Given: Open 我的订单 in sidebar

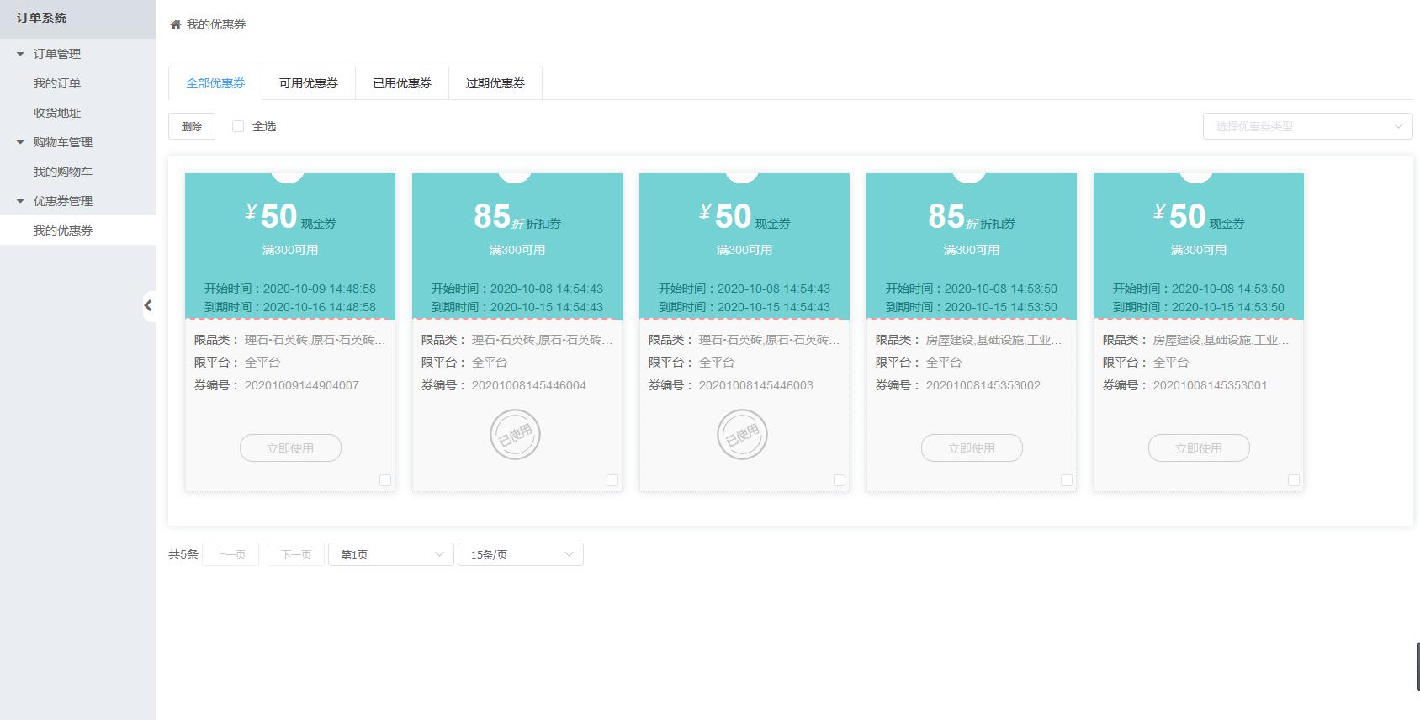Looking at the screenshot, I should (x=57, y=83).
